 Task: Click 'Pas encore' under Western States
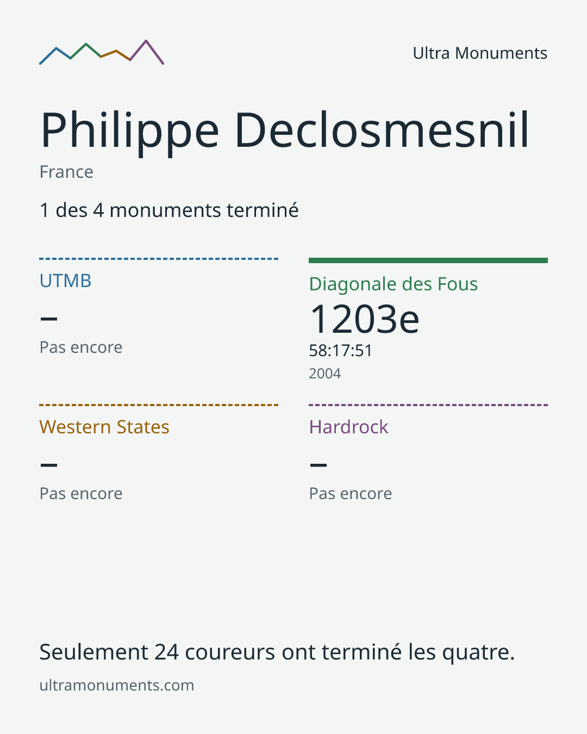(81, 494)
